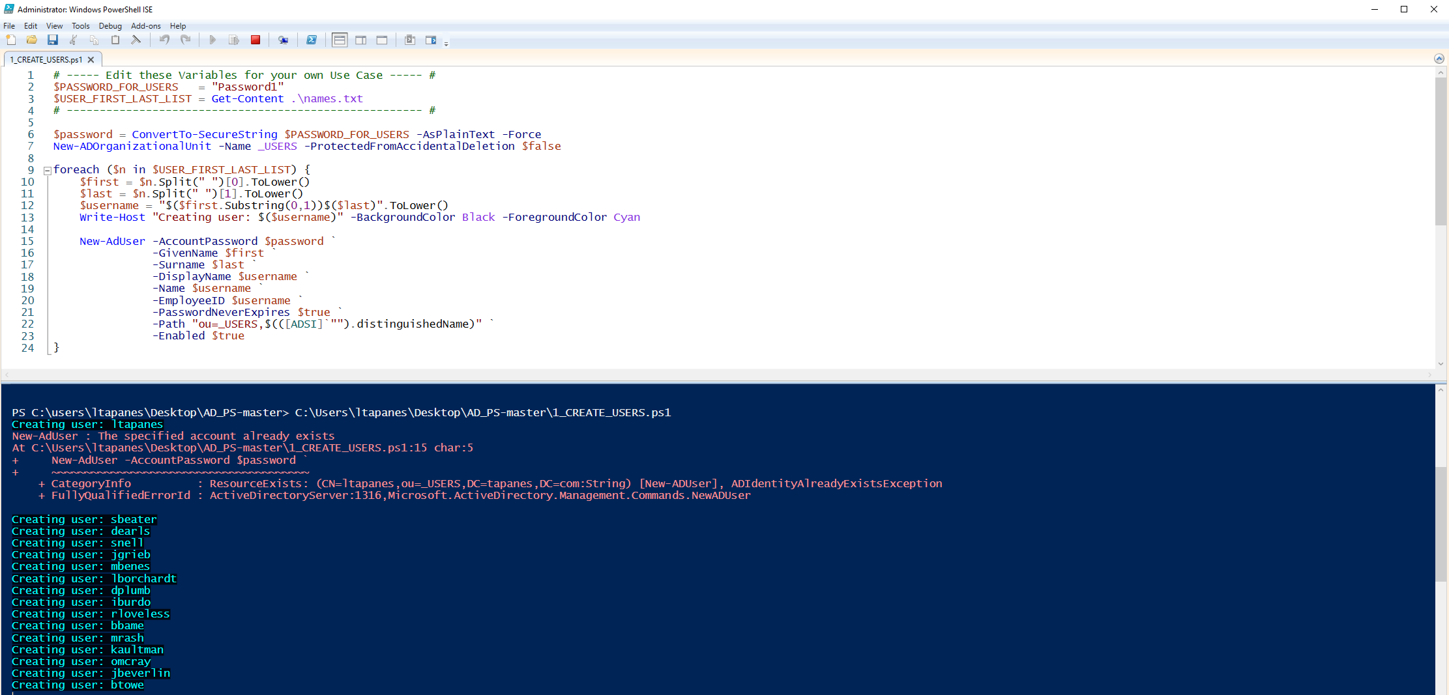The image size is (1449, 695).
Task: Expand the toolbar overflow options arrow
Action: pyautogui.click(x=446, y=44)
